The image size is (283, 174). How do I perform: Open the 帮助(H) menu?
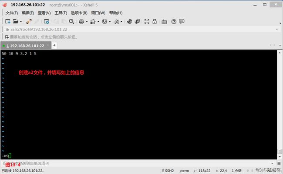[x=116, y=13]
